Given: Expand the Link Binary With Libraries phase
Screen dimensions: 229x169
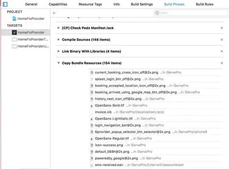Looking at the screenshot, I should pos(59,51).
